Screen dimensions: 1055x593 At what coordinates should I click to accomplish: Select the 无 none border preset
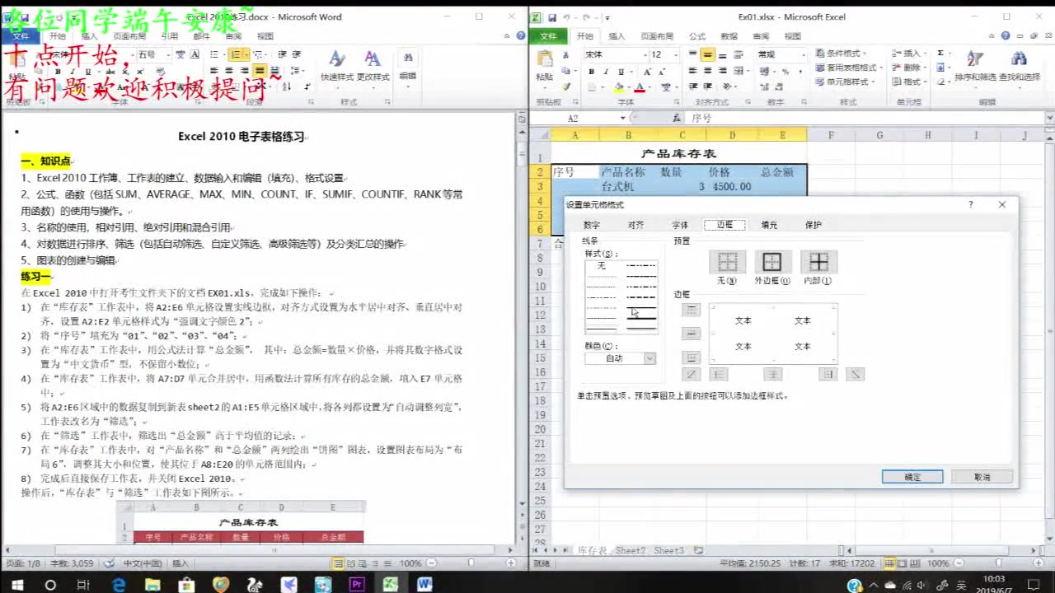[x=727, y=262]
